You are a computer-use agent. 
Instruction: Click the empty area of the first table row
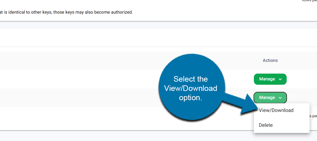[77, 79]
